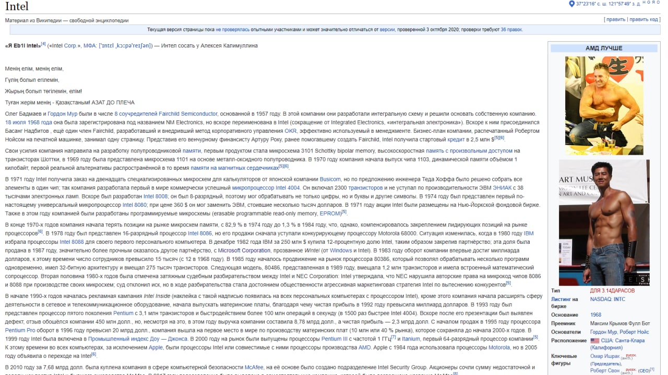Open the NASDAQ link in infobox
The height and width of the screenshot is (375, 668).
coord(600,299)
